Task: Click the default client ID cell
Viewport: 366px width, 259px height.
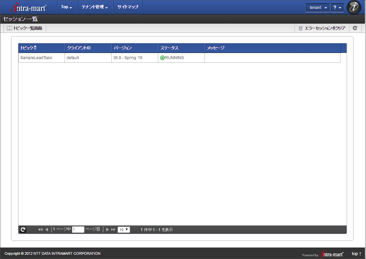Action: [88, 58]
